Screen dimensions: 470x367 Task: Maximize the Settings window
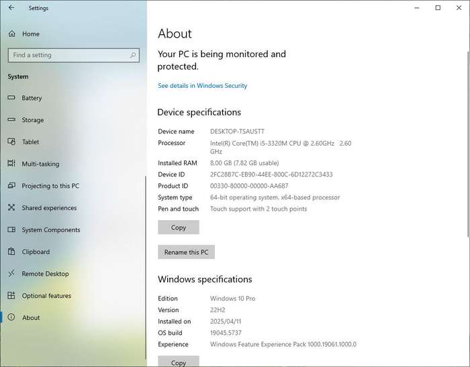click(438, 8)
